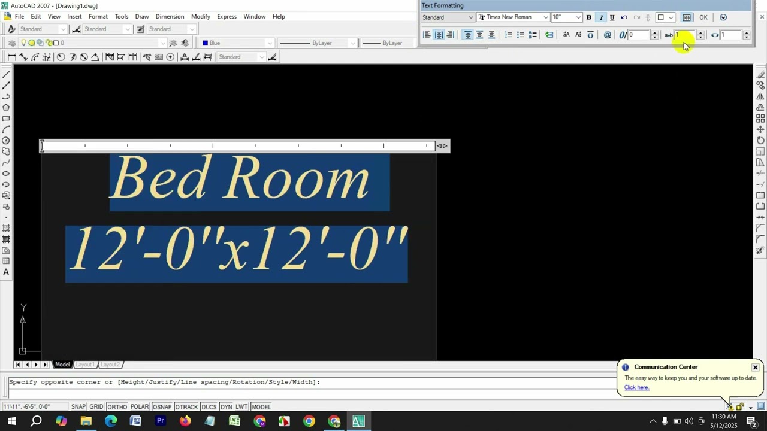Open dimension style dropdown in the Dimension toolbar
The width and height of the screenshot is (767, 431).
241,57
